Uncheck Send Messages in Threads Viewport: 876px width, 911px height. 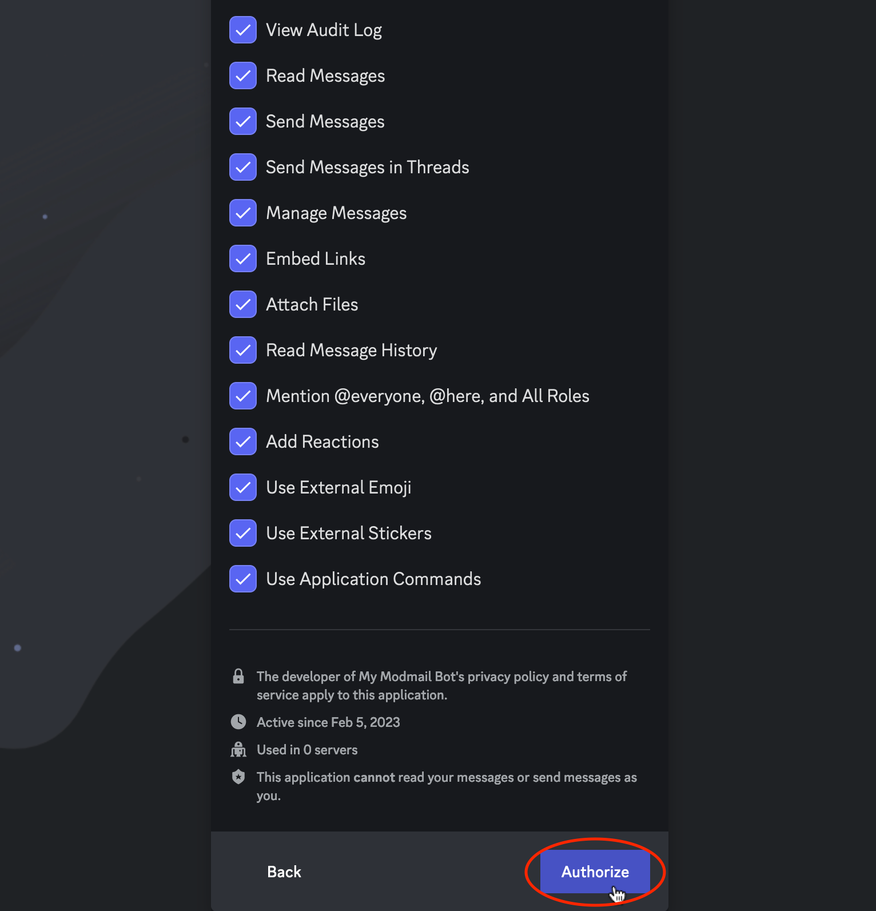pyautogui.click(x=242, y=166)
